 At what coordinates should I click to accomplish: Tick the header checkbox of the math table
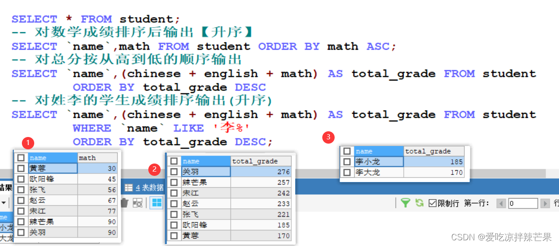pyautogui.click(x=21, y=158)
